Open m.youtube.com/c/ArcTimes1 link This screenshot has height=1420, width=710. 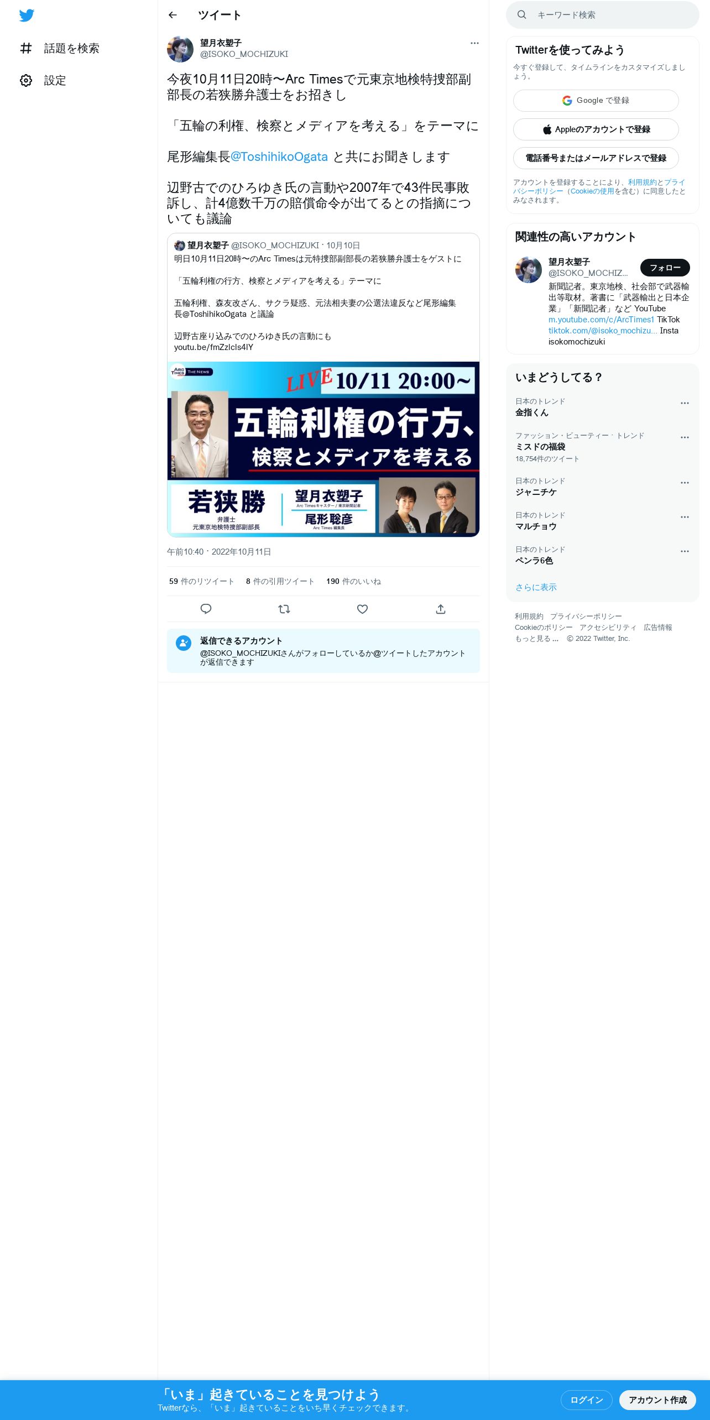coord(601,320)
